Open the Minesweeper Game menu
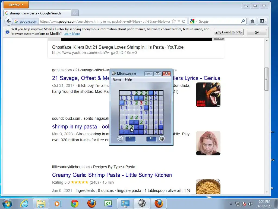 point(117,79)
